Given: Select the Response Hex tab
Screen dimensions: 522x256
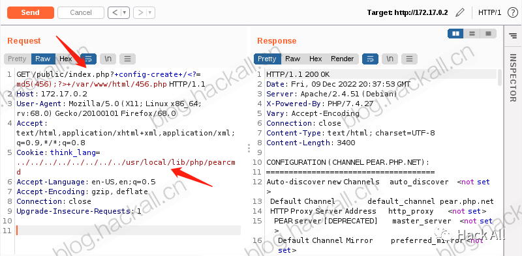Looking at the screenshot, I should [316, 59].
